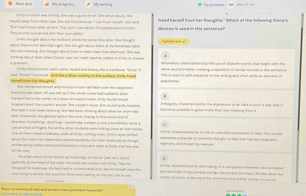Select answer A Alliteration
The width and height of the screenshot is (306, 196).
click(x=226, y=68)
